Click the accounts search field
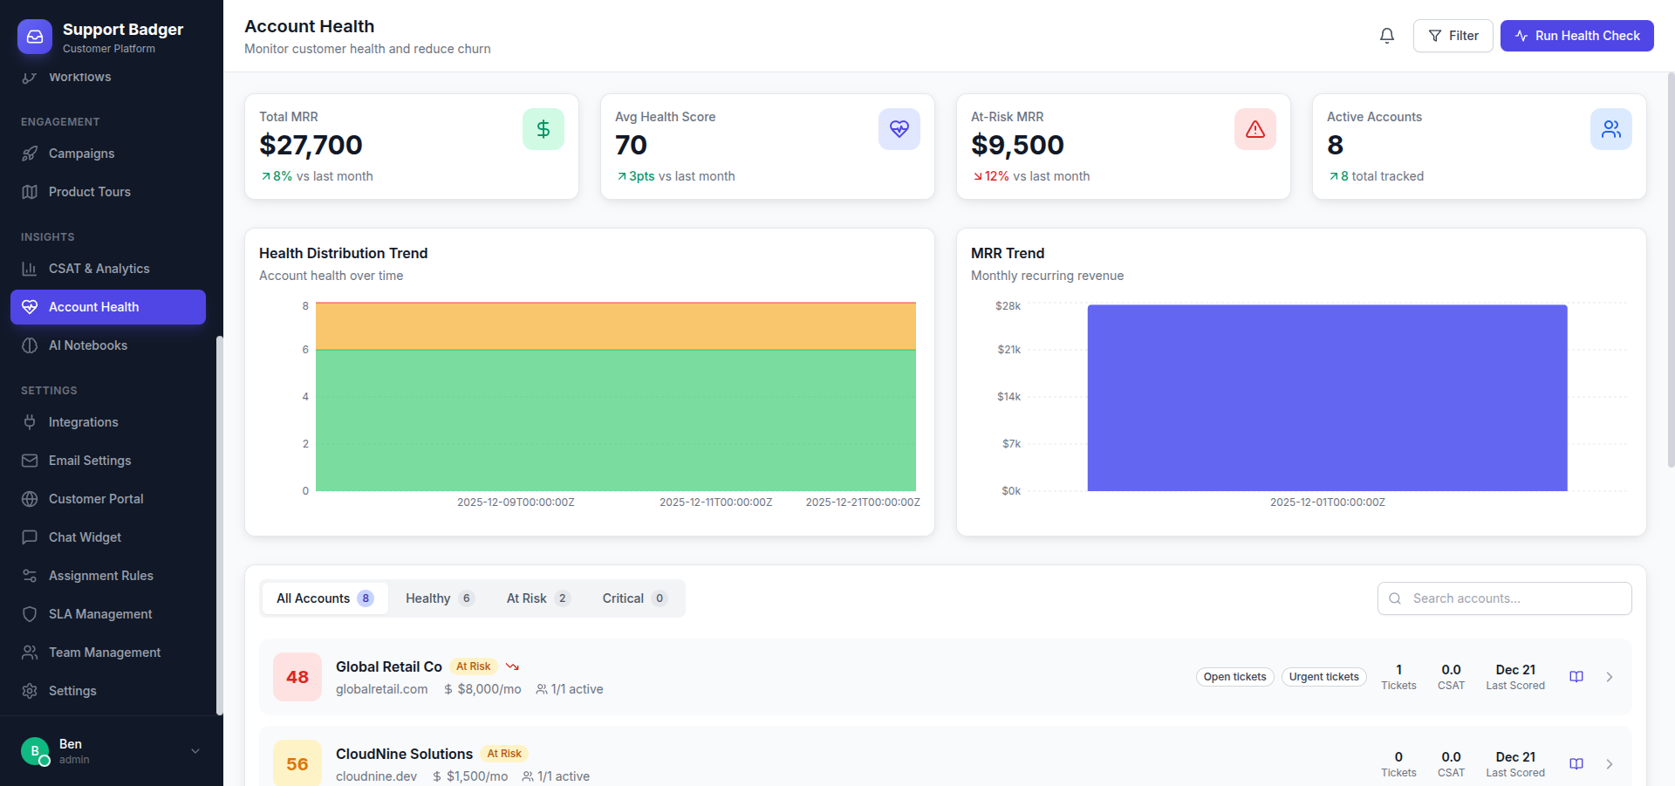Screen dimensions: 1675x786 tap(1504, 598)
